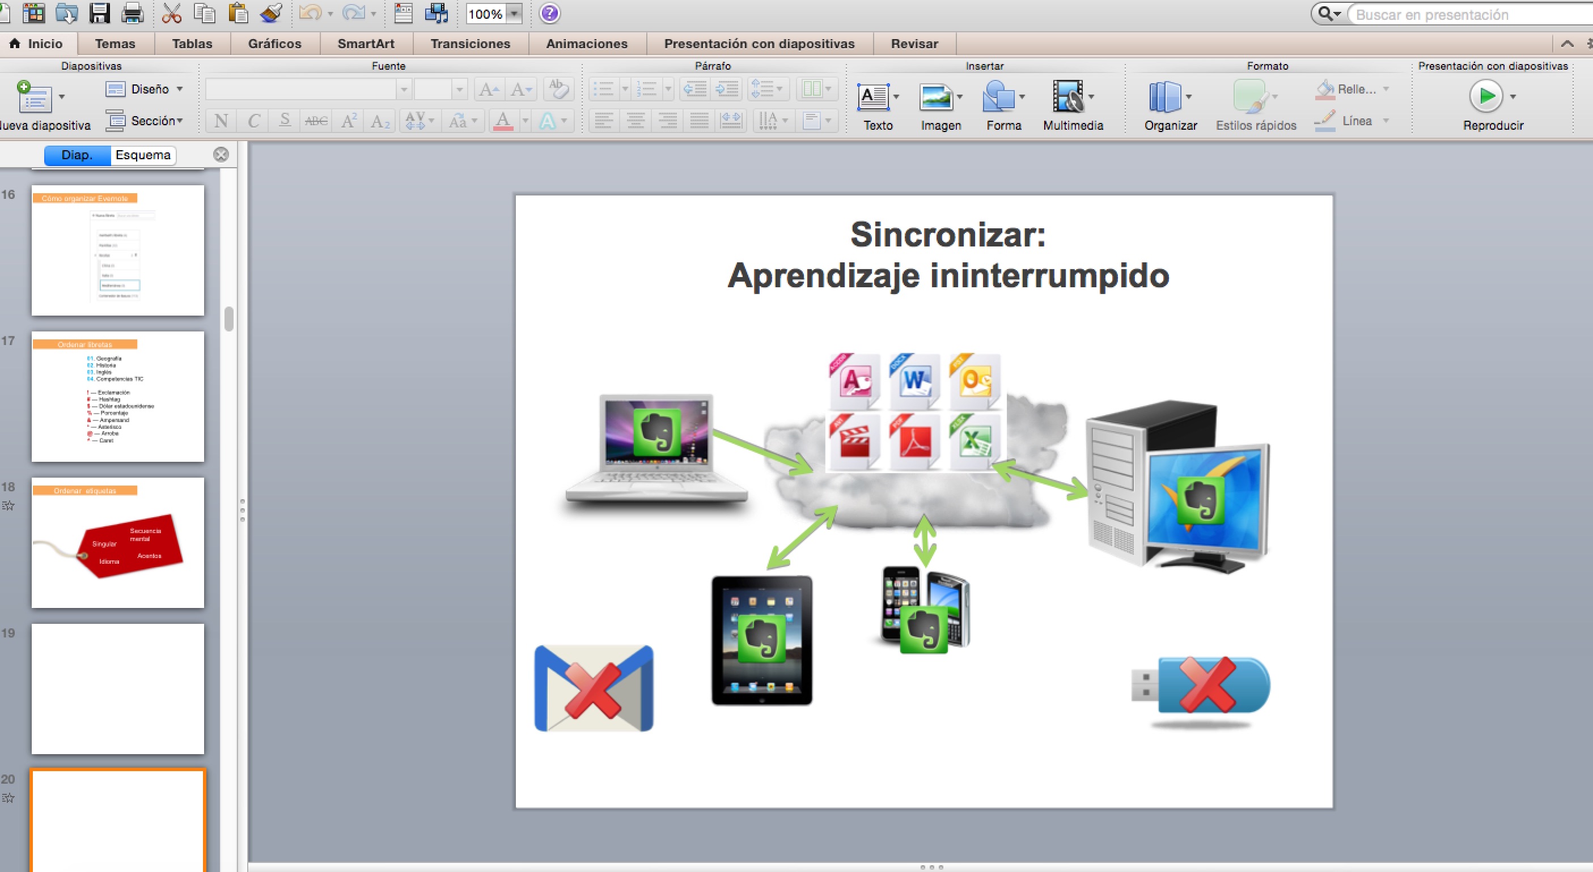The image size is (1593, 872).
Task: Click the Cut scissors icon
Action: click(171, 13)
